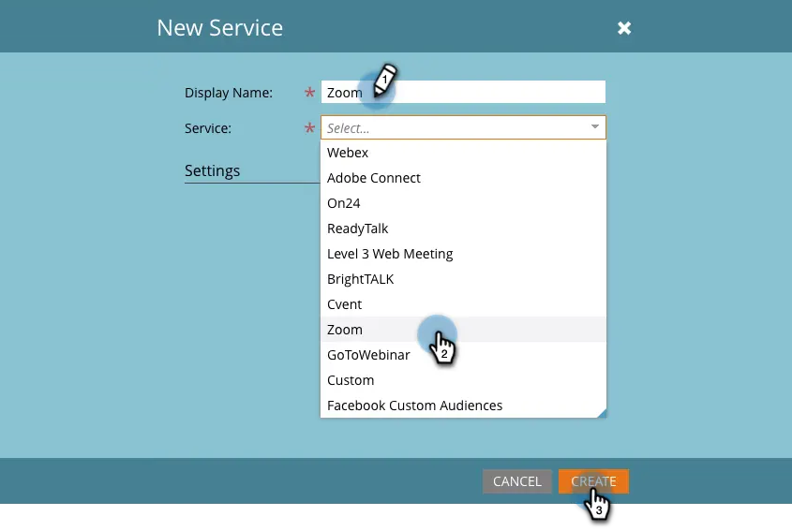Click the New Service title text
792x531 pixels.
pos(219,28)
